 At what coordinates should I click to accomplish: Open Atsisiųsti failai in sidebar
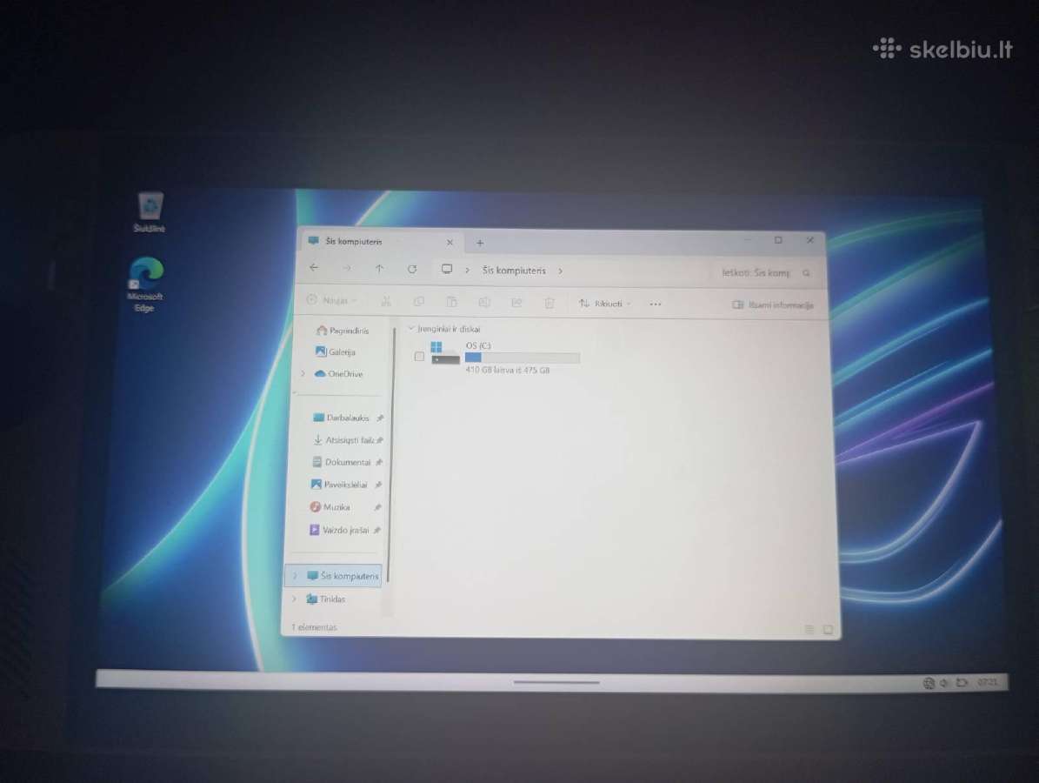343,440
